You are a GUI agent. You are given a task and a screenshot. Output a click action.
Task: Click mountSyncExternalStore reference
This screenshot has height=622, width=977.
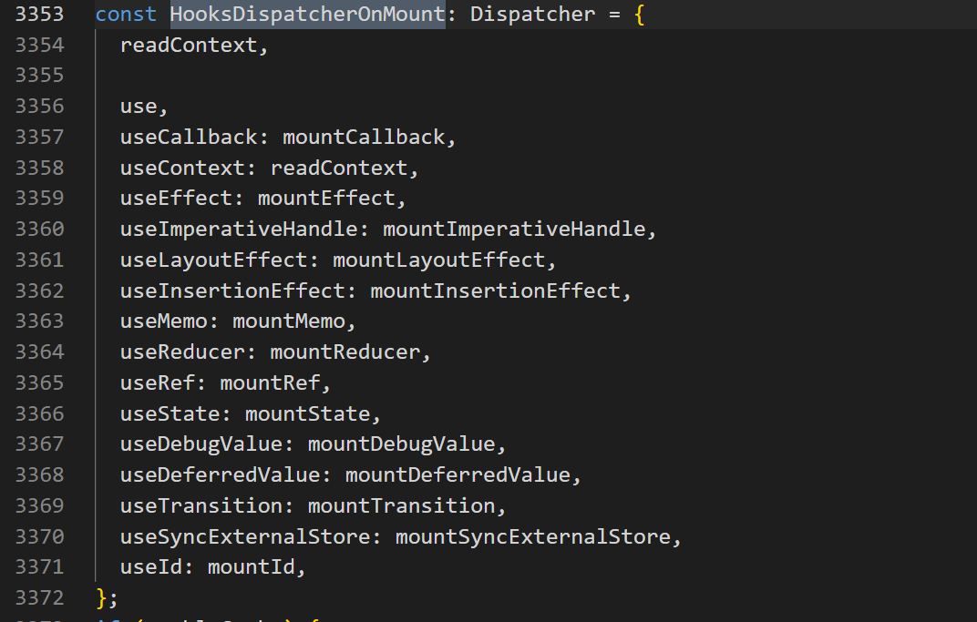(x=533, y=536)
